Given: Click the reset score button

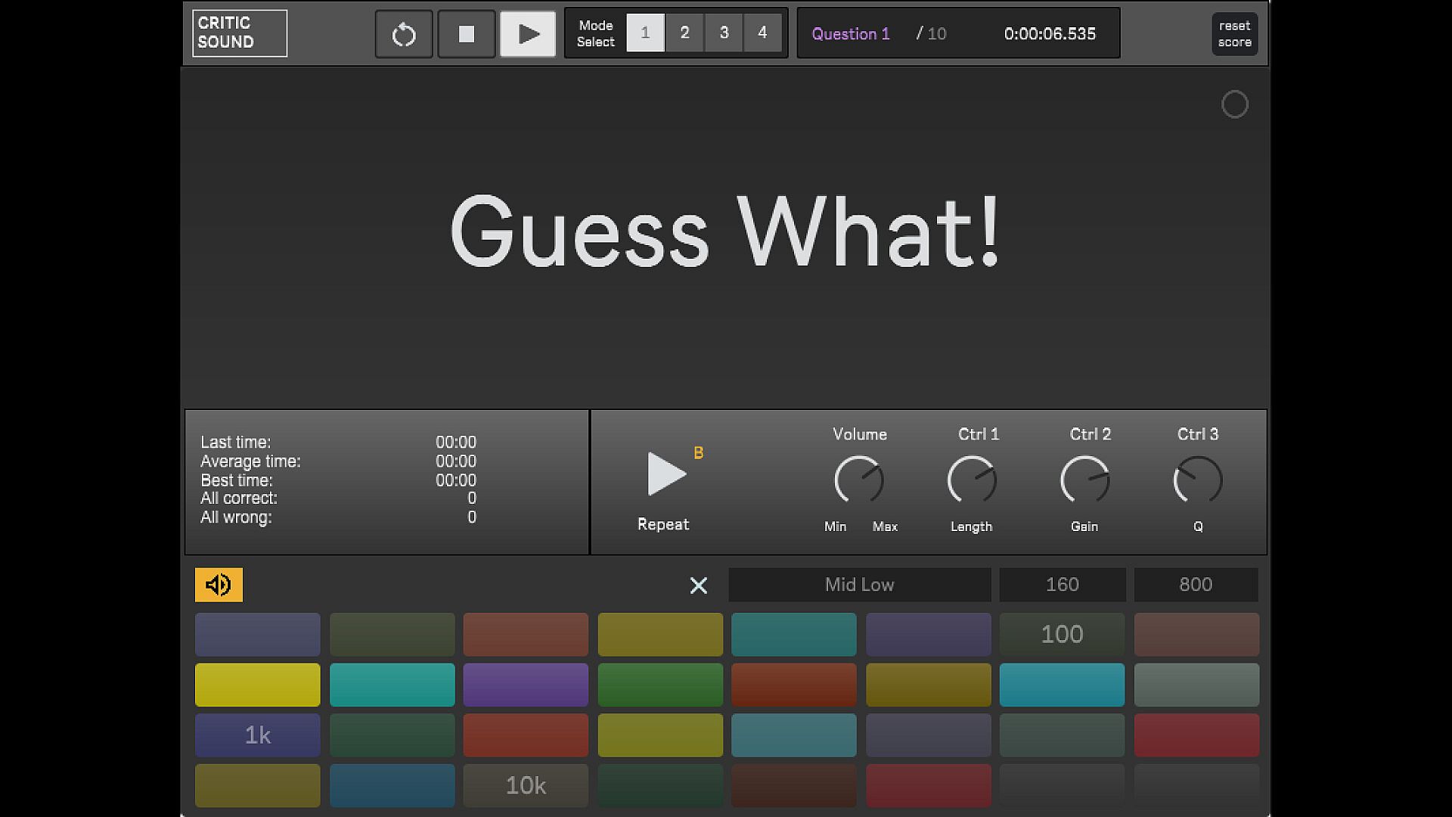Looking at the screenshot, I should pos(1234,34).
